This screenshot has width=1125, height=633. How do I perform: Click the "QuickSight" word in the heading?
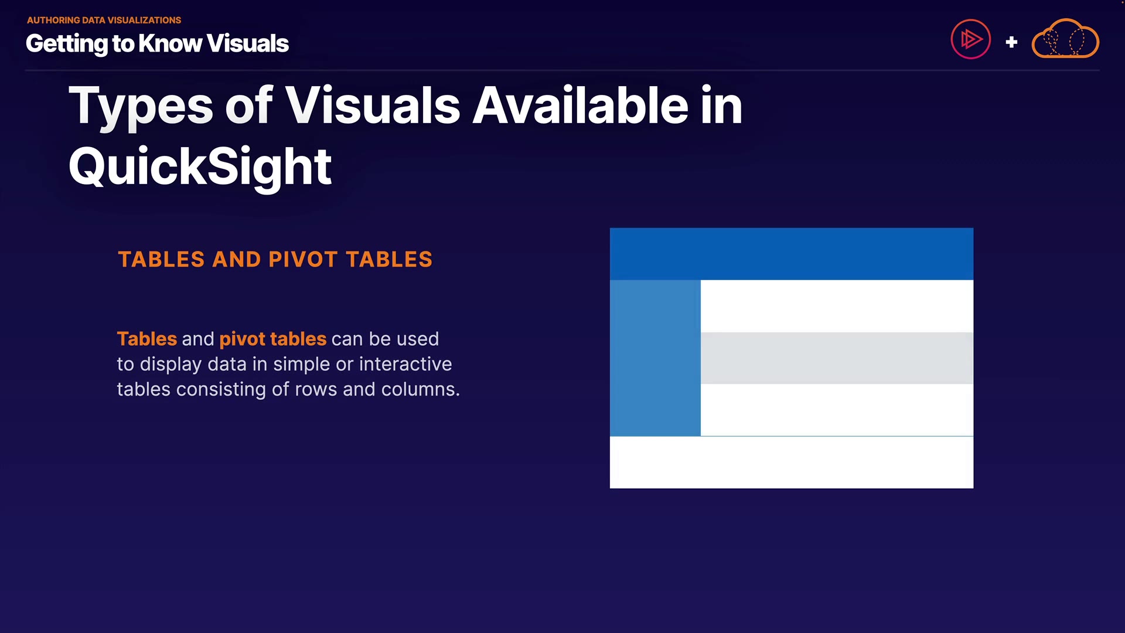pos(200,166)
